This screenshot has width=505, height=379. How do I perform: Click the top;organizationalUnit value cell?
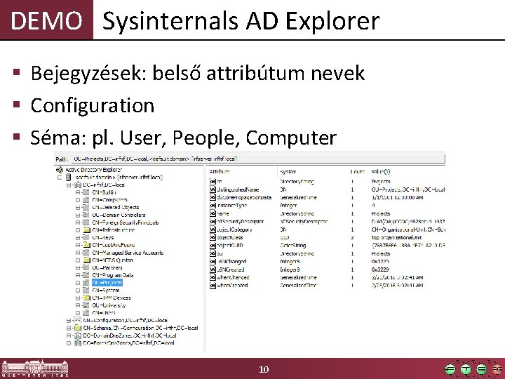396,237
